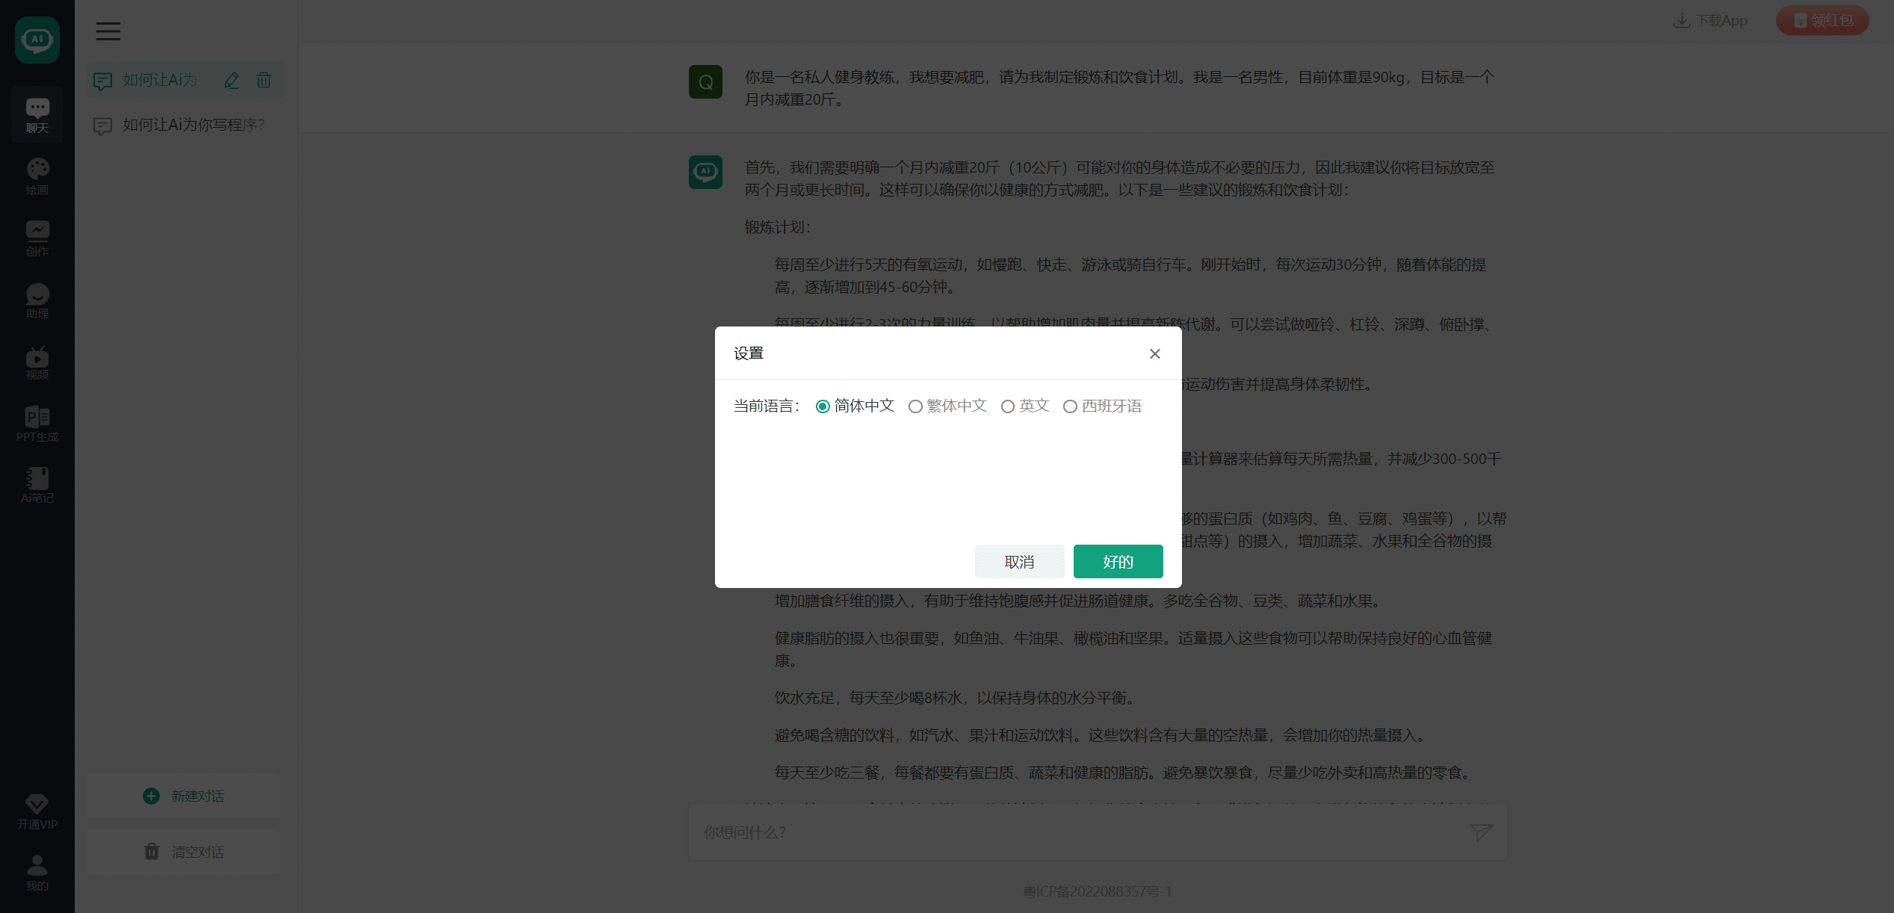Start a 新建对话 new chat
The width and height of the screenshot is (1894, 913).
pyautogui.click(x=182, y=796)
